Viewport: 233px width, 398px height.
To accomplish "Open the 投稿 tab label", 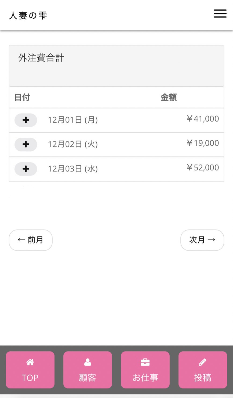I will pyautogui.click(x=202, y=378).
